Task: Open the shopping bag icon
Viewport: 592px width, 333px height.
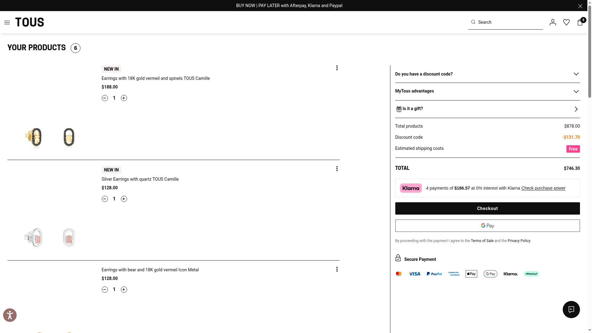Action: (580, 22)
